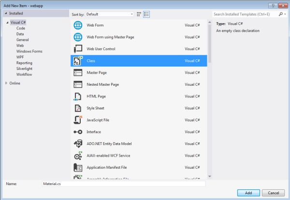Select the WPF category
290x200 pixels.
[x=20, y=57]
